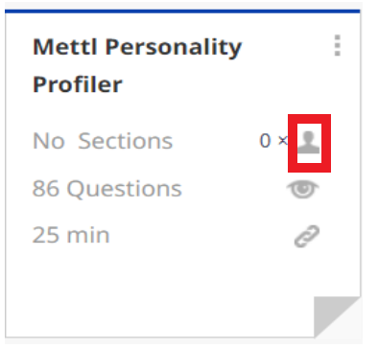
Task: Select the No Sections label
Action: pos(103,141)
